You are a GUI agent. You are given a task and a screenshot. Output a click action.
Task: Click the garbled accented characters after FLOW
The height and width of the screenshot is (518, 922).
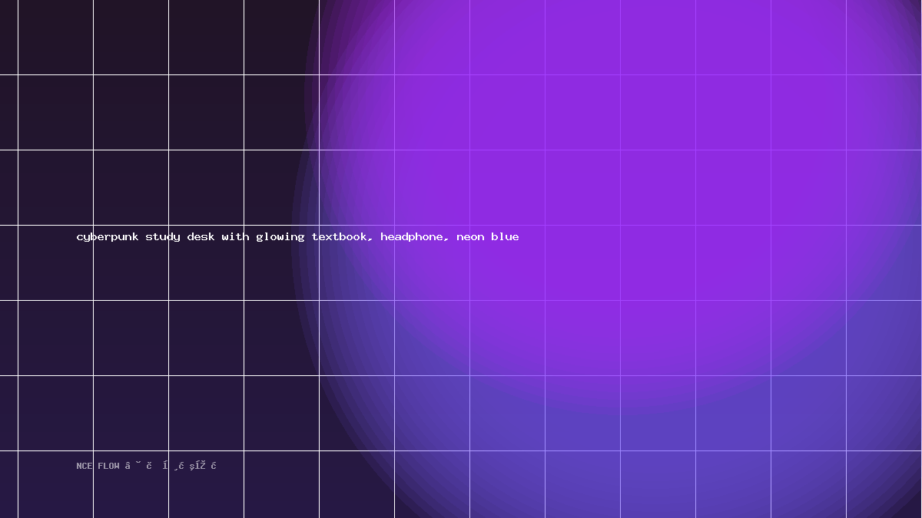pos(171,466)
